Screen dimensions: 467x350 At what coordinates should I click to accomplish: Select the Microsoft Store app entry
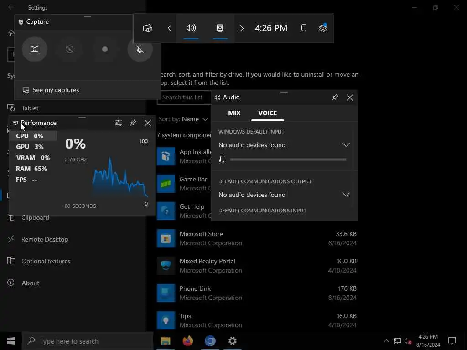click(257, 238)
